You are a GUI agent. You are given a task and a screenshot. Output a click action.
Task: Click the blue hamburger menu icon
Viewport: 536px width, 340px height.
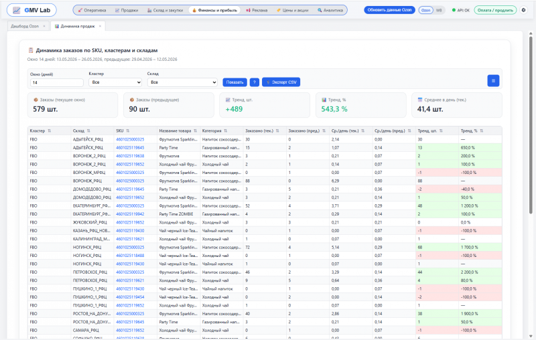(493, 81)
